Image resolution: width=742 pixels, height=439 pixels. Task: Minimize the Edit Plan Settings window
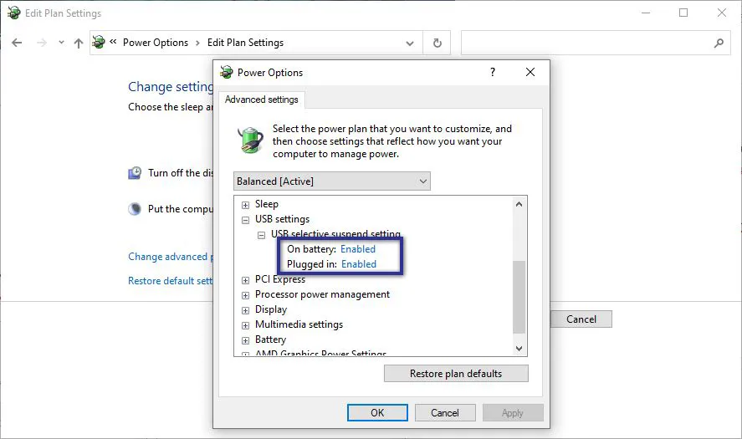click(646, 13)
